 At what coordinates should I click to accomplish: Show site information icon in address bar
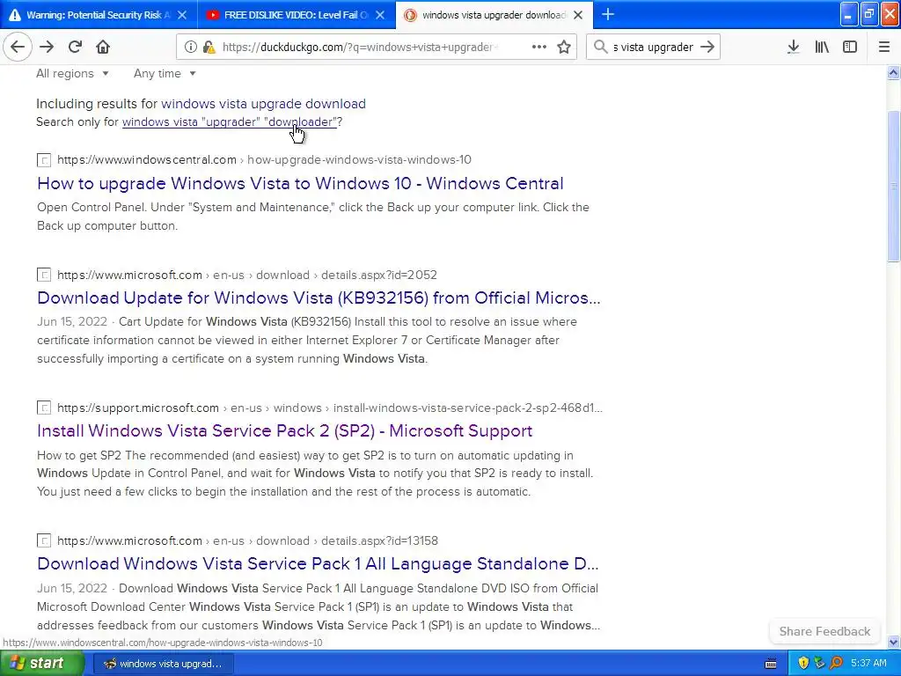tap(190, 48)
